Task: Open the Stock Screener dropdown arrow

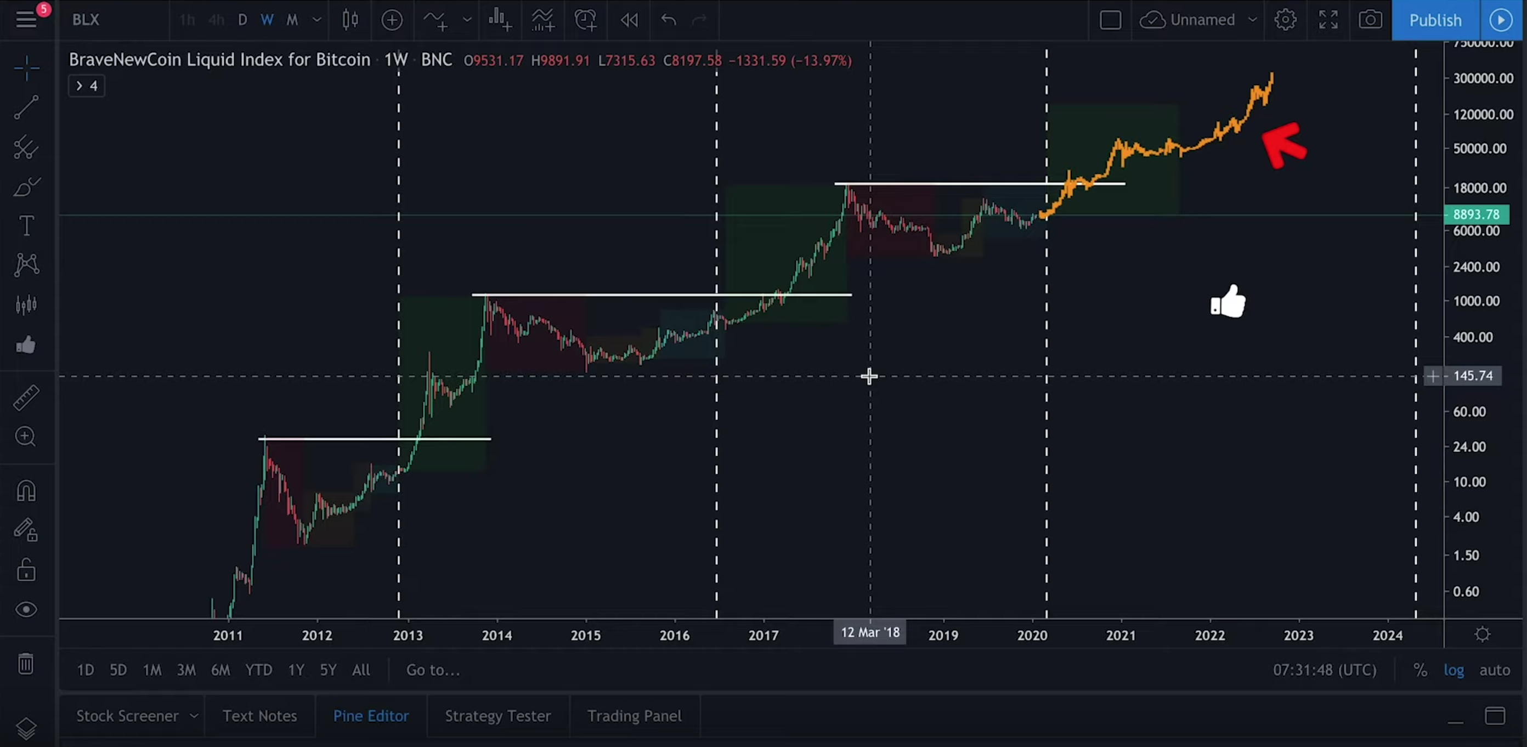Action: 193,716
